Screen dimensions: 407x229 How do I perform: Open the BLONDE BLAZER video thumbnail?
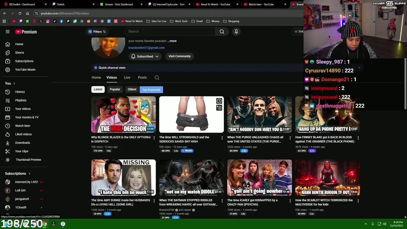pos(123,114)
